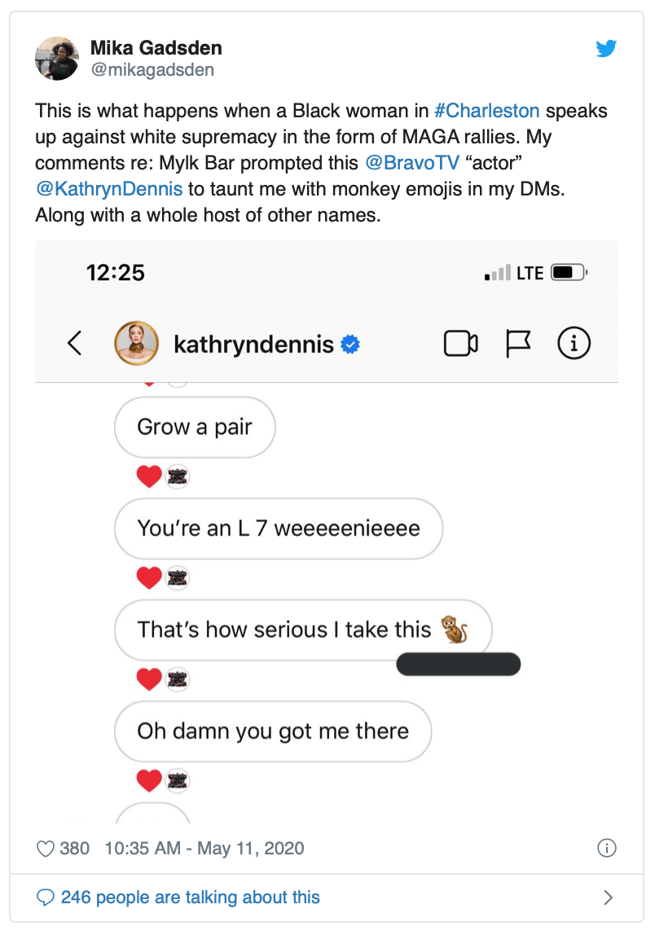Viewport: 655px width, 935px height.
Task: Click the 10:35 AM - May 11, 2020 timestamp
Action: [204, 849]
